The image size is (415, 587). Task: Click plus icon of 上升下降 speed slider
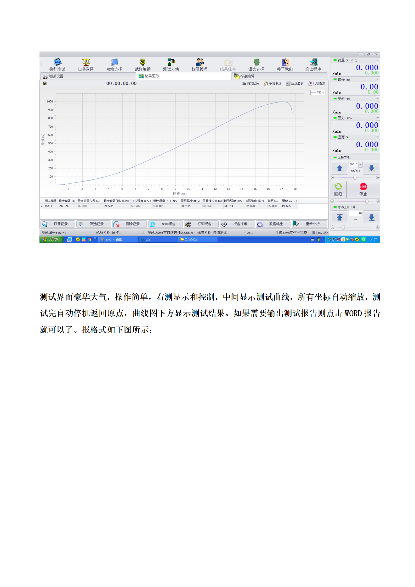point(378,178)
